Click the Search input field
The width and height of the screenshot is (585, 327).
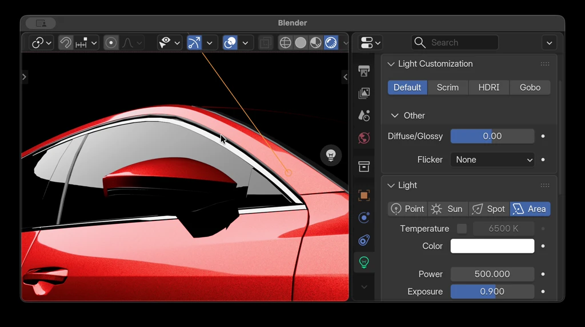pos(455,43)
